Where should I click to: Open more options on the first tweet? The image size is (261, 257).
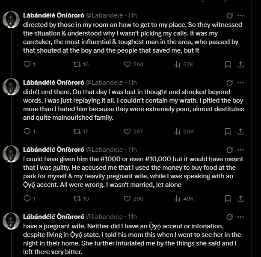click(240, 15)
